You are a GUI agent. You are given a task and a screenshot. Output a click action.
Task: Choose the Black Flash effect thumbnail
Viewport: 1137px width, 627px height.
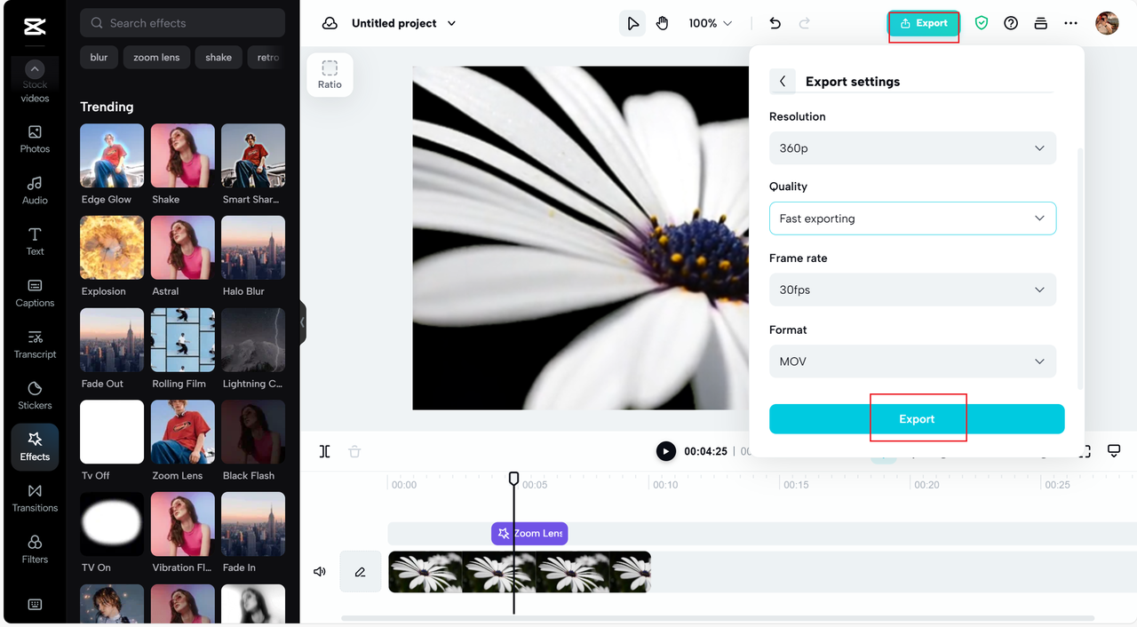tap(253, 432)
